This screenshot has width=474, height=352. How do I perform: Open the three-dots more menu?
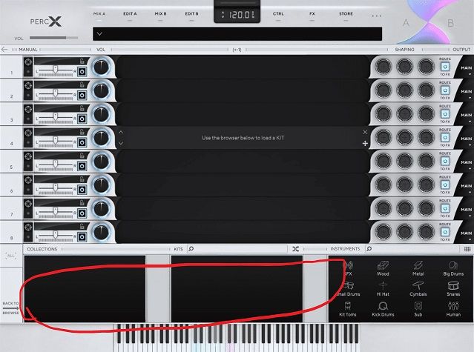[x=376, y=16]
